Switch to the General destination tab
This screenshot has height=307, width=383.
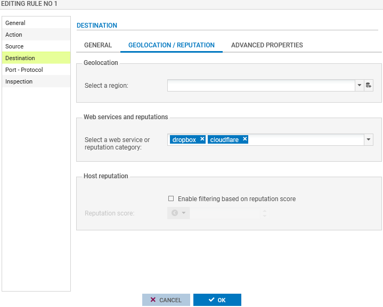click(x=98, y=45)
